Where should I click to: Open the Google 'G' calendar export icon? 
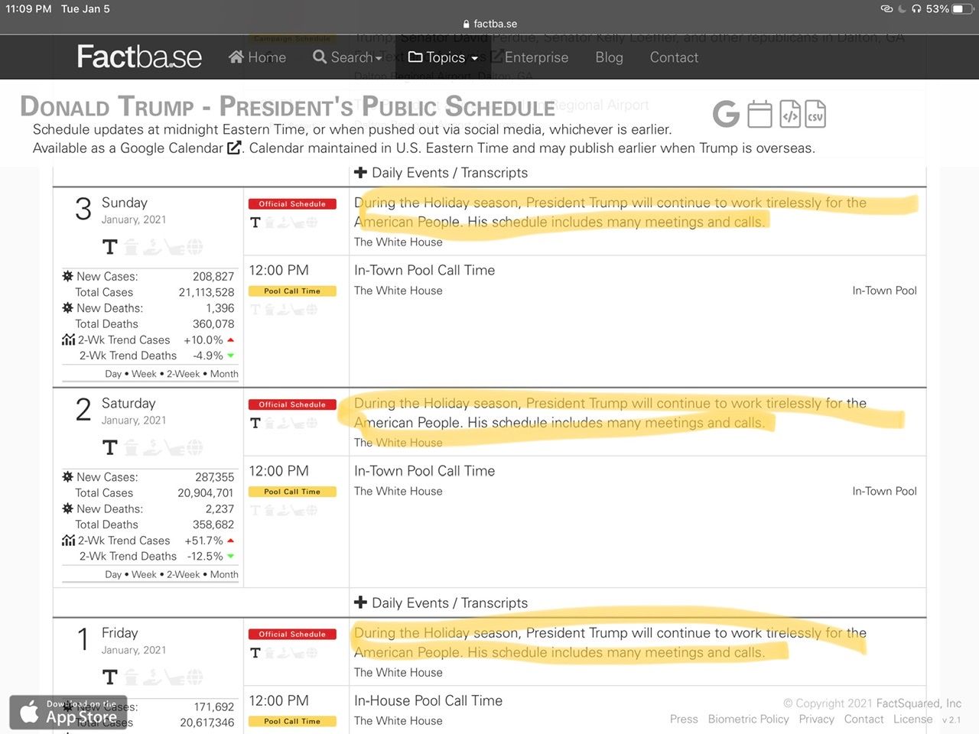coord(726,115)
